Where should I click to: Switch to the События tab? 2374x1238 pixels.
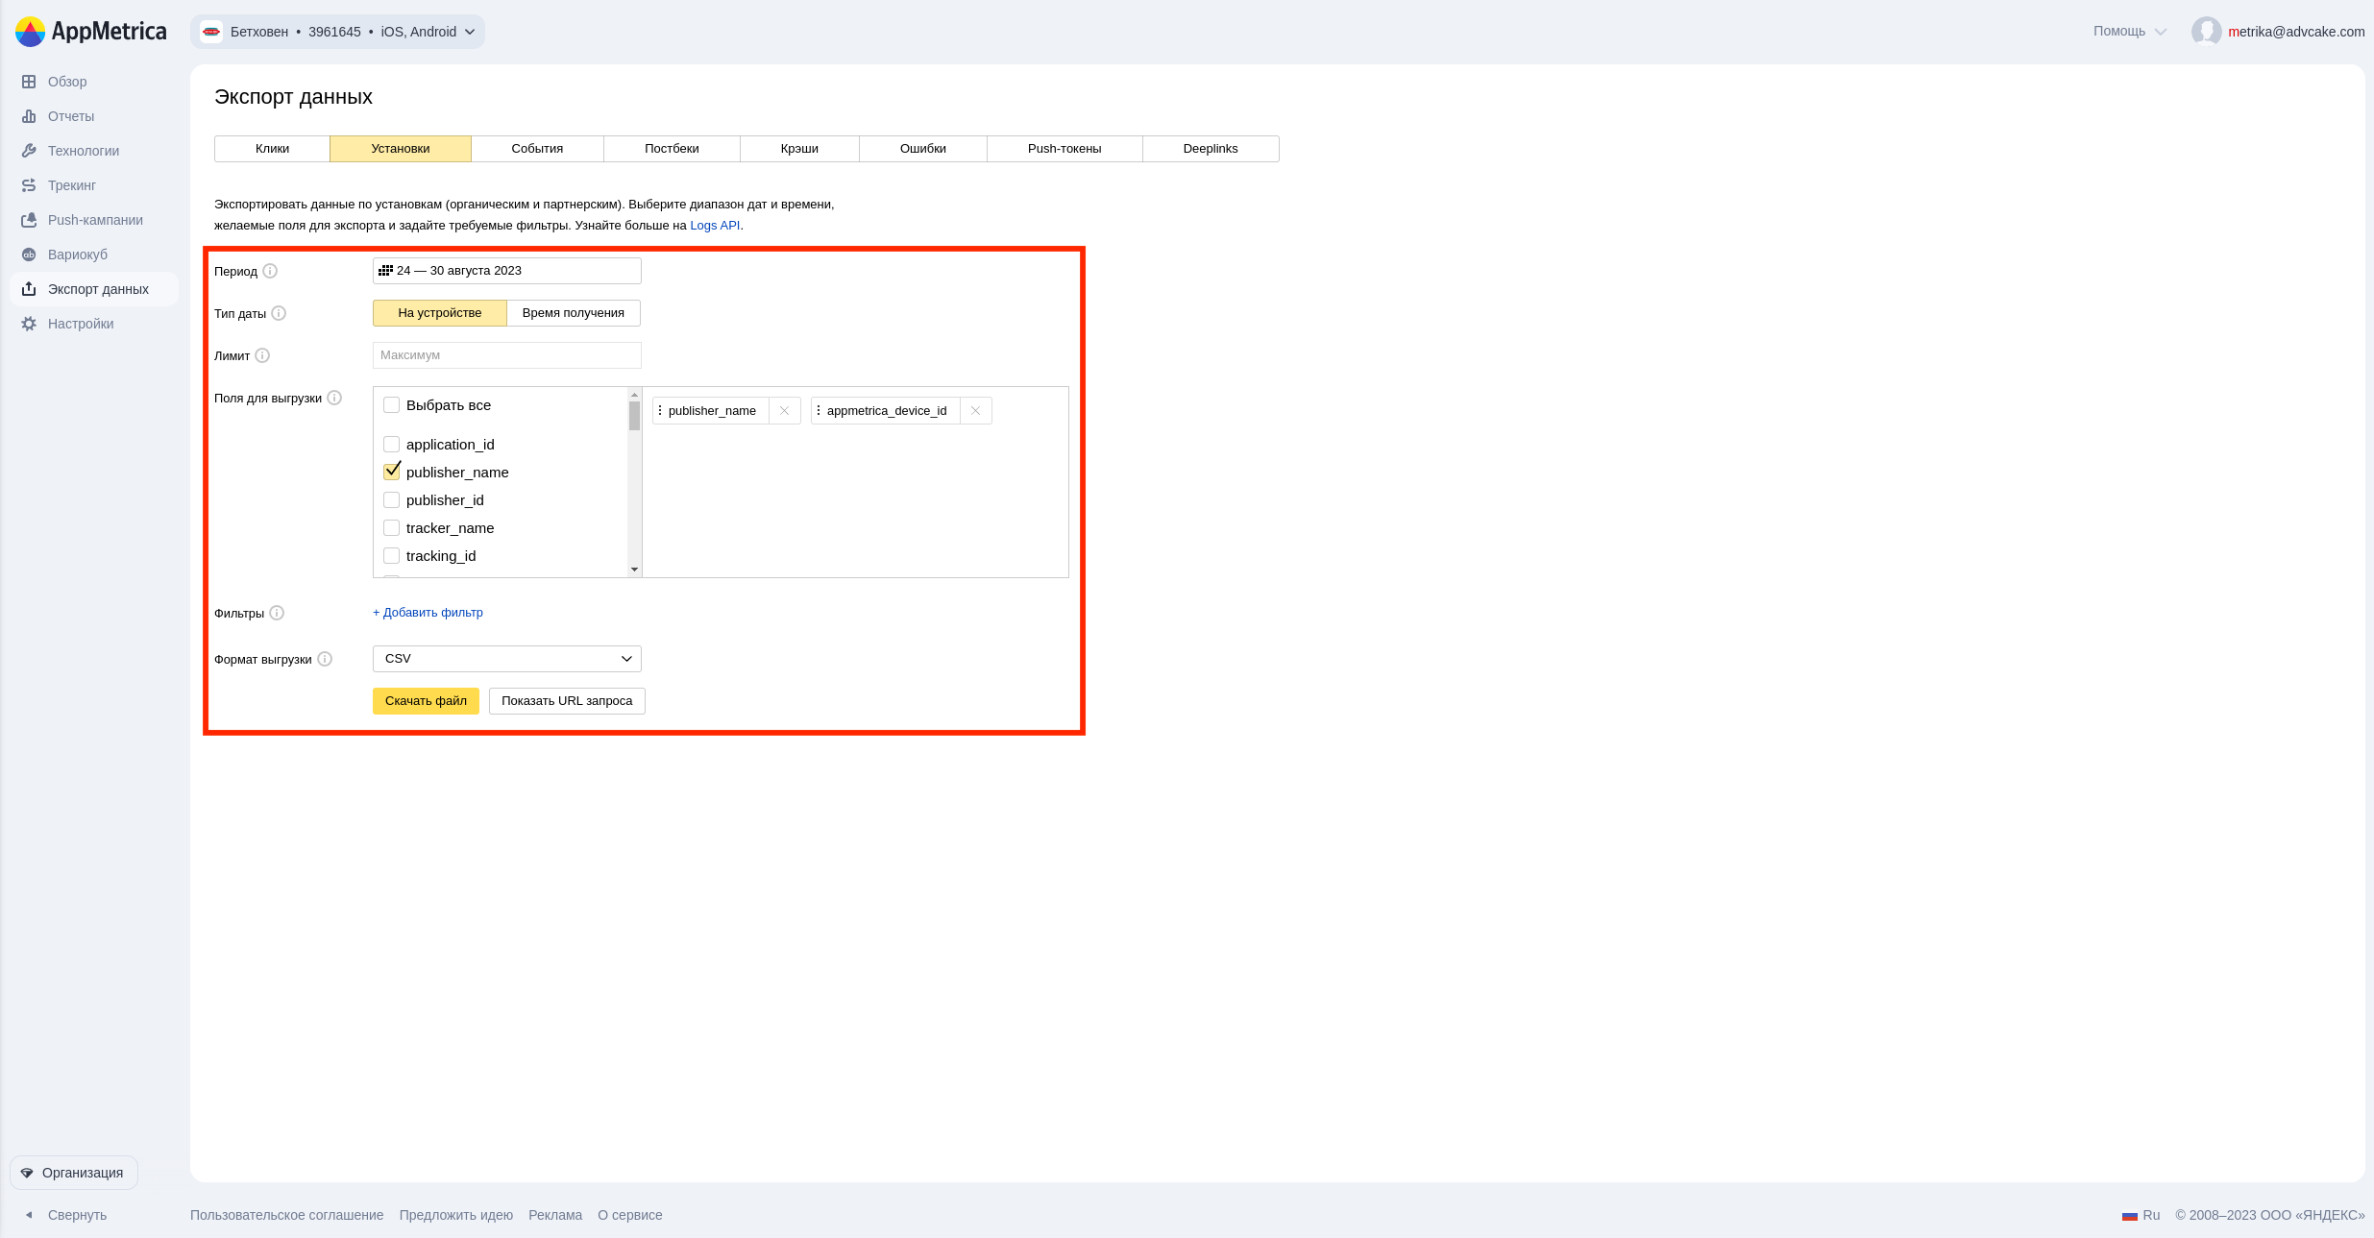pos(537,149)
